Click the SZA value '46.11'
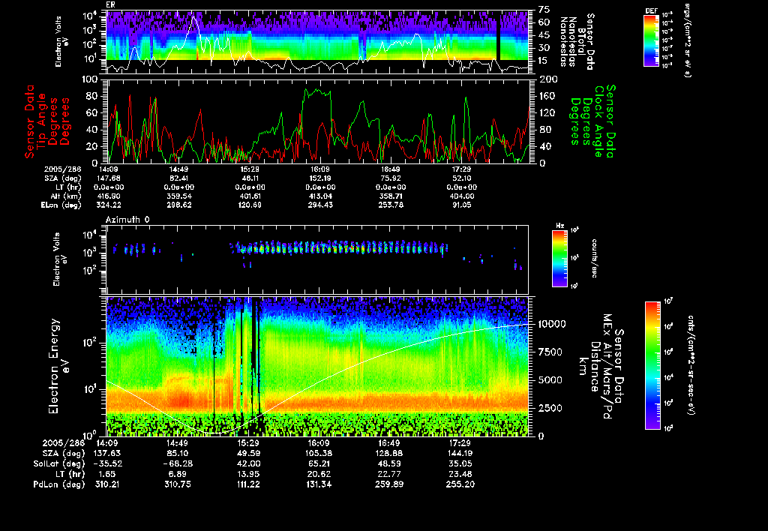 (250, 178)
